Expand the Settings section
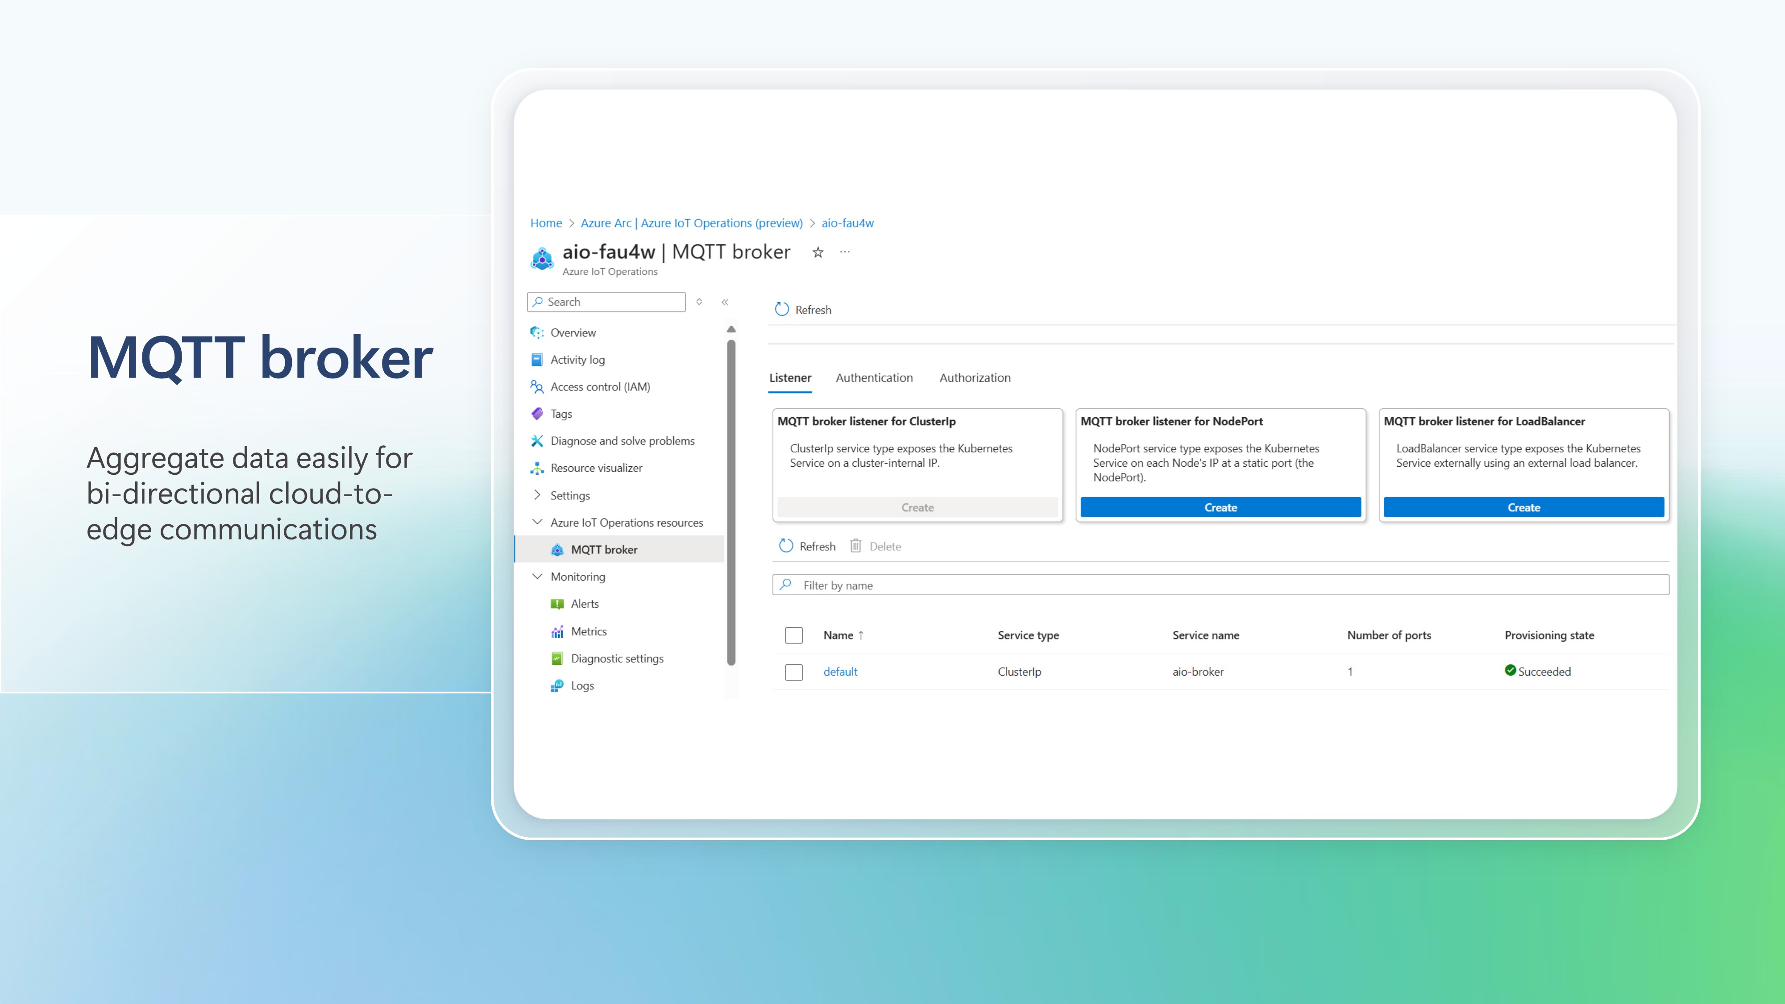The width and height of the screenshot is (1785, 1004). [x=537, y=495]
